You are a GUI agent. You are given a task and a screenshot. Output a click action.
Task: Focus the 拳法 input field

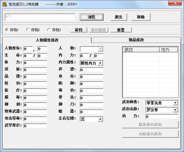(x=92, y=98)
